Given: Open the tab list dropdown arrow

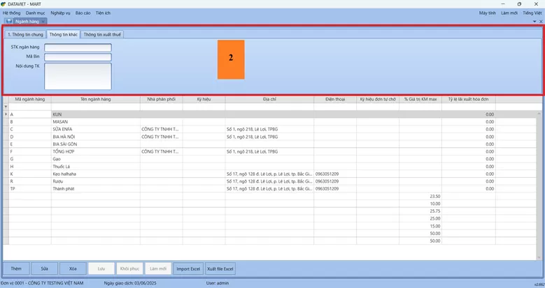Looking at the screenshot, I should (x=534, y=22).
